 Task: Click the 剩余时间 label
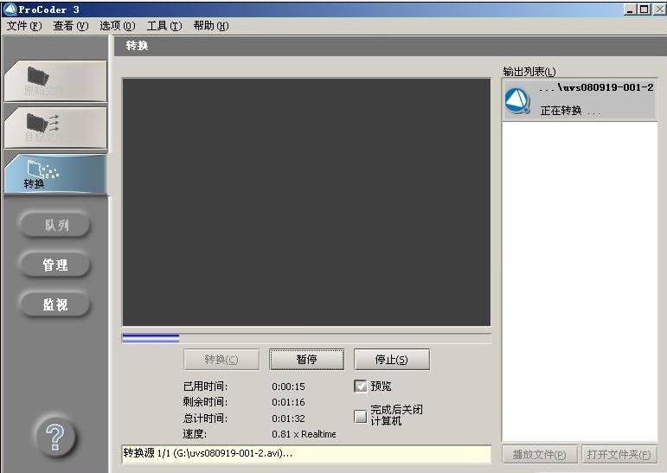tap(205, 402)
